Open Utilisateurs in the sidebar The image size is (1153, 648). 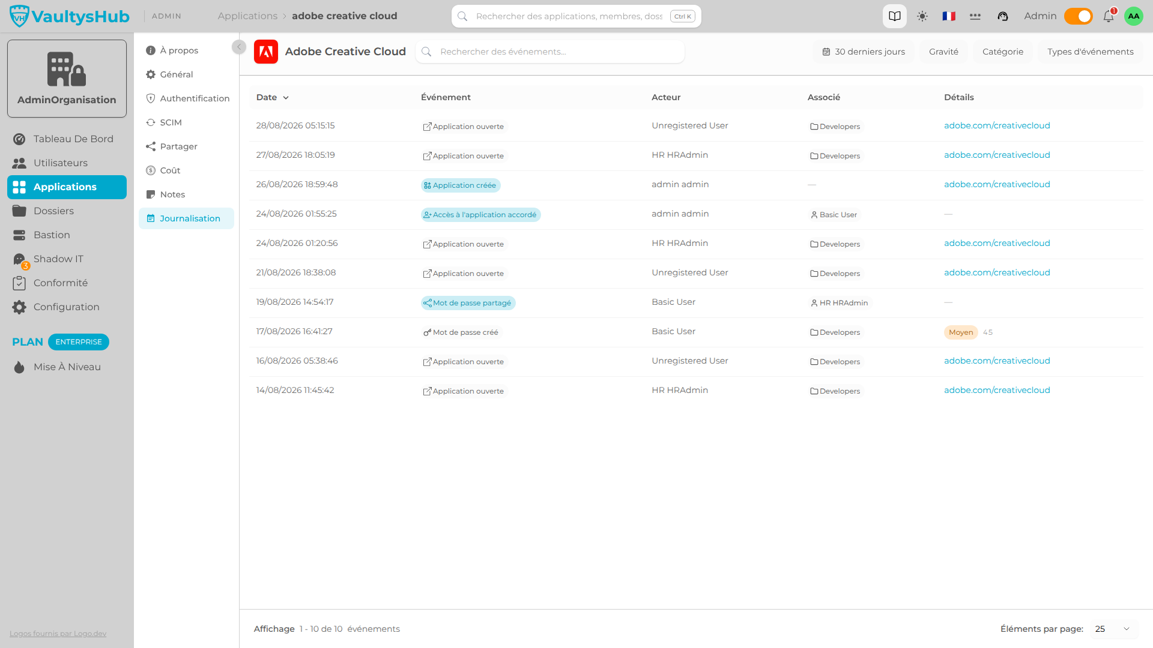(67, 163)
